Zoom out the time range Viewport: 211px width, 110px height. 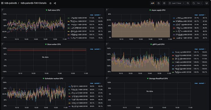[x=188, y=3]
